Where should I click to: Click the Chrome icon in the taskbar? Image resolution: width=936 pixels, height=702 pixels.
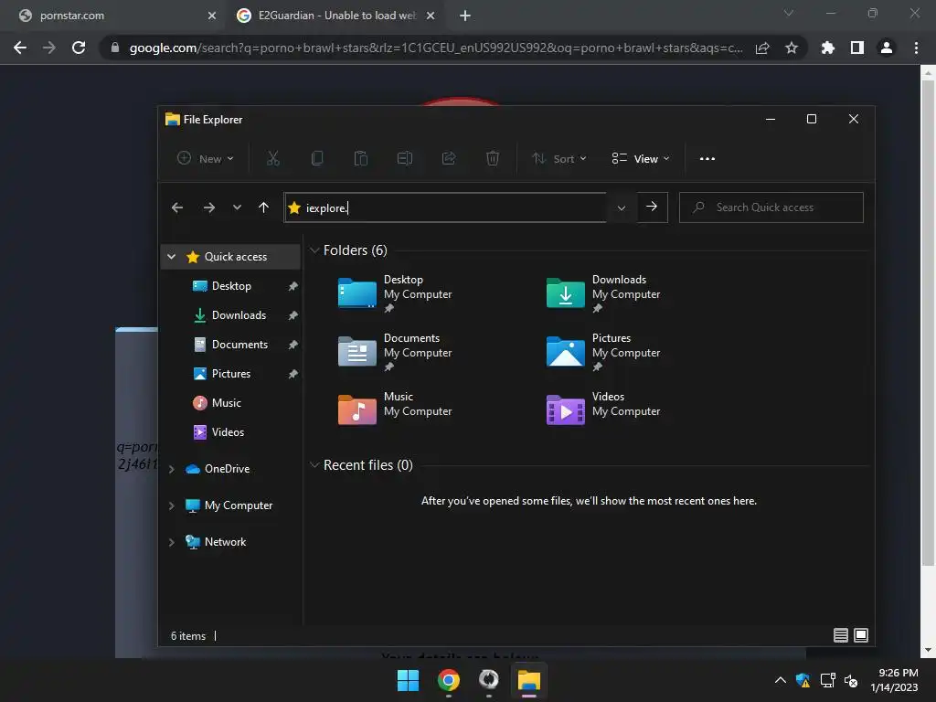pyautogui.click(x=449, y=680)
